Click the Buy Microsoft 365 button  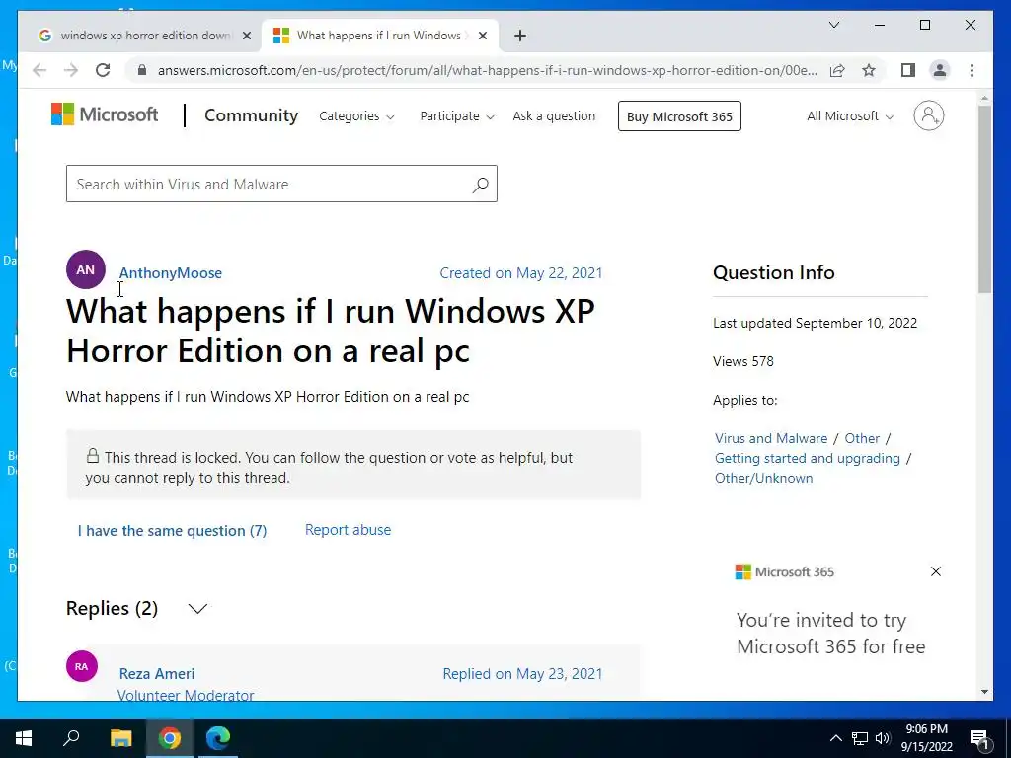click(679, 116)
